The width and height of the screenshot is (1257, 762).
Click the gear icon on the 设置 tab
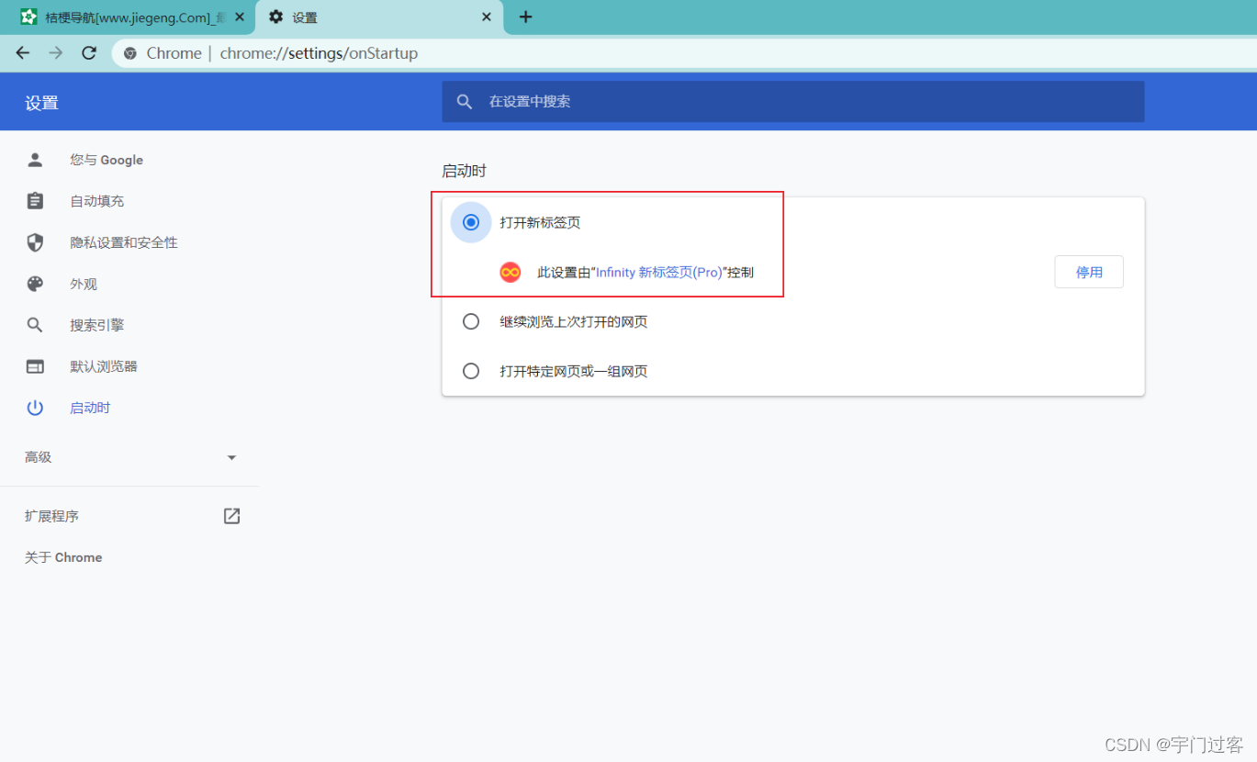pyautogui.click(x=275, y=17)
